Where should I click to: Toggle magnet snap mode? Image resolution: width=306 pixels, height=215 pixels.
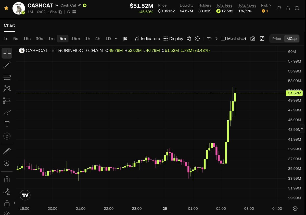pos(7,179)
